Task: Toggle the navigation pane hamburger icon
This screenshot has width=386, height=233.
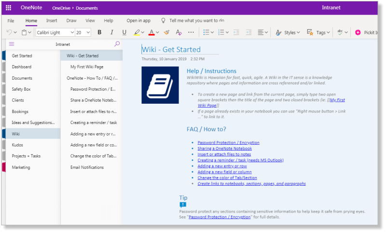Action: point(12,44)
